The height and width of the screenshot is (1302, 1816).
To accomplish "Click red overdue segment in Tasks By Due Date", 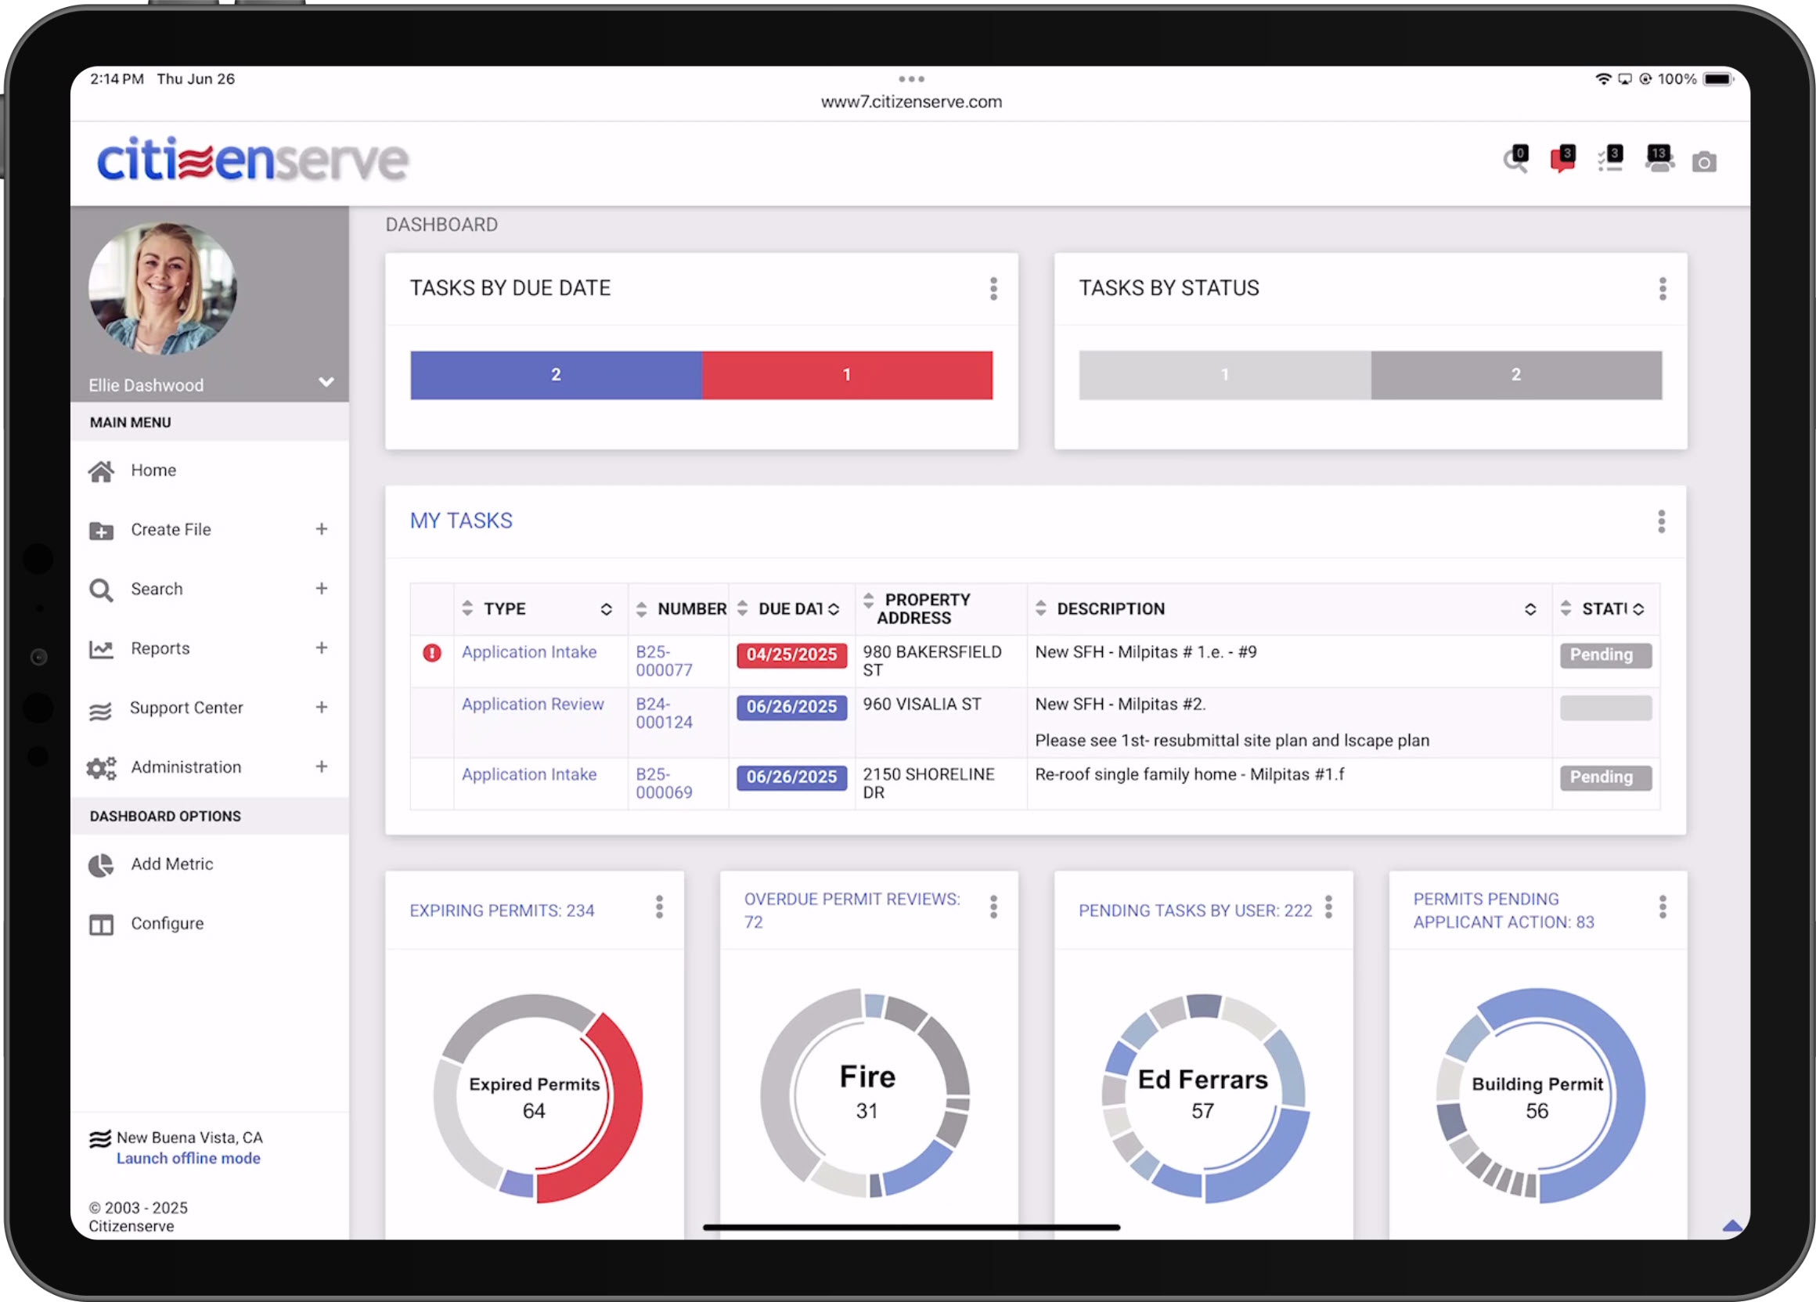I will pos(846,375).
